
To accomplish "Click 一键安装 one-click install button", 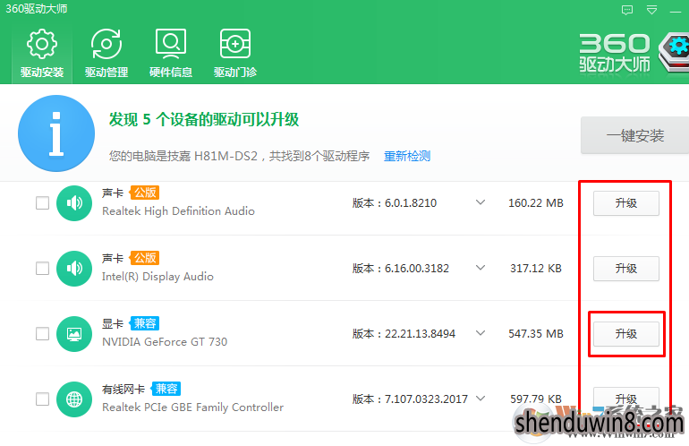I will [635, 135].
